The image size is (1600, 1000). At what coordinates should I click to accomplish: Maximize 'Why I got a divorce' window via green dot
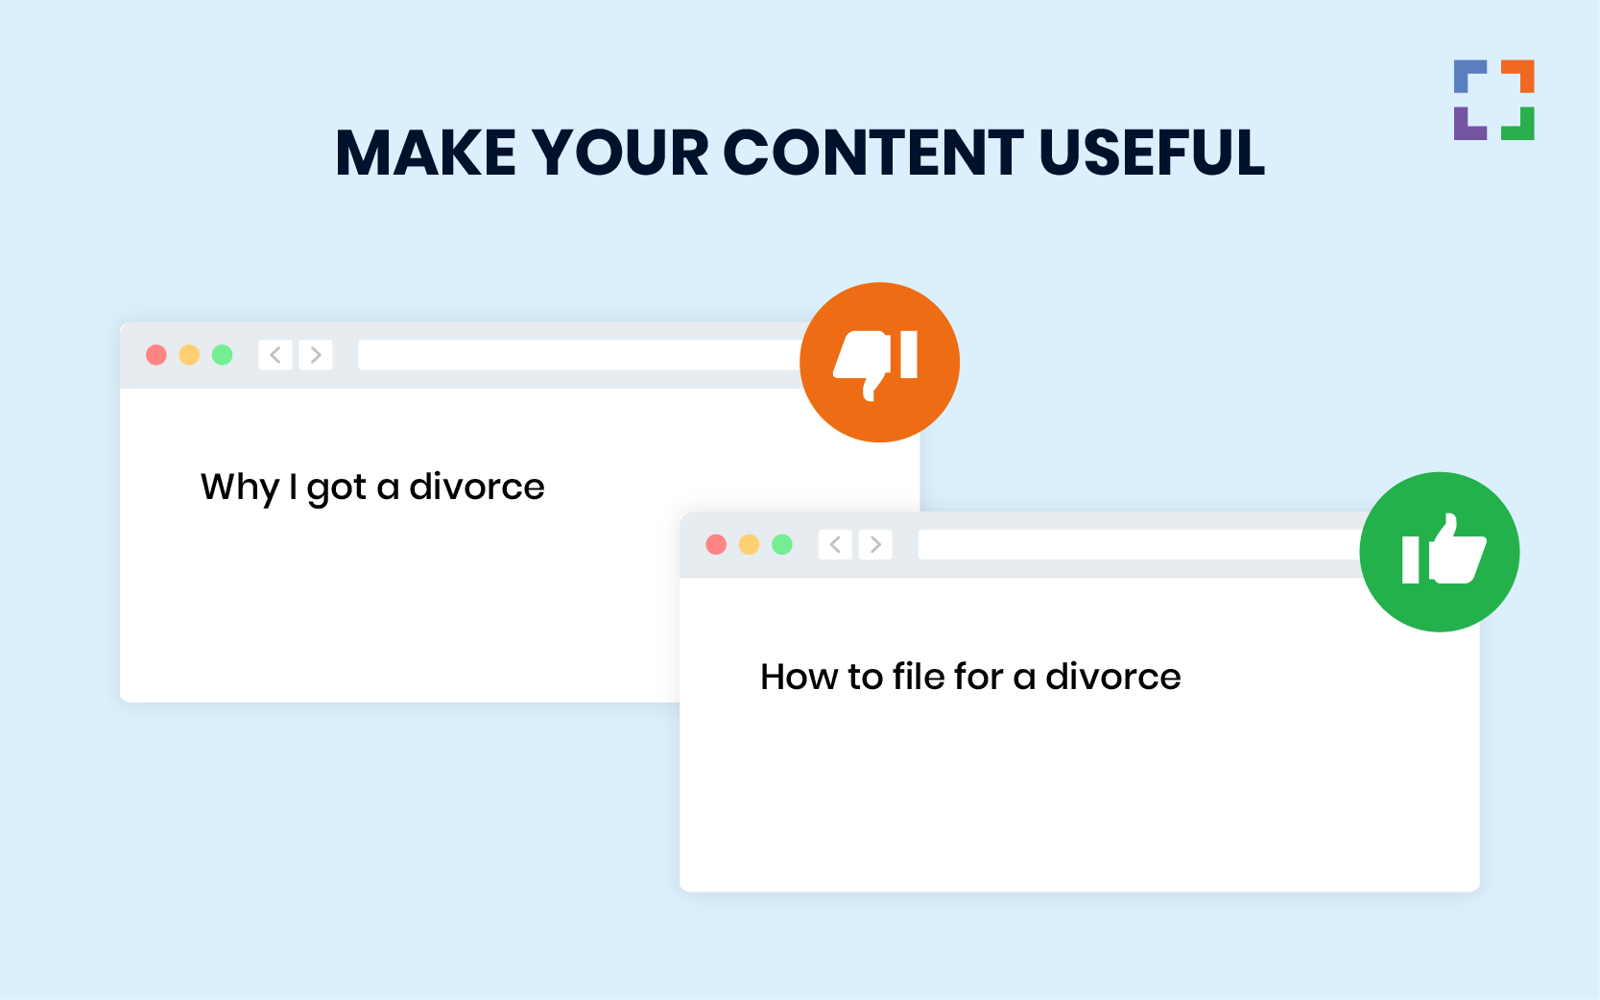tap(223, 355)
